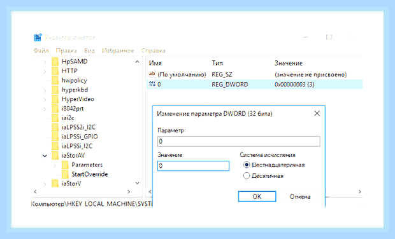Screen dimensions: 395x239
Task: Open the Избранное menu
Action: 118,50
